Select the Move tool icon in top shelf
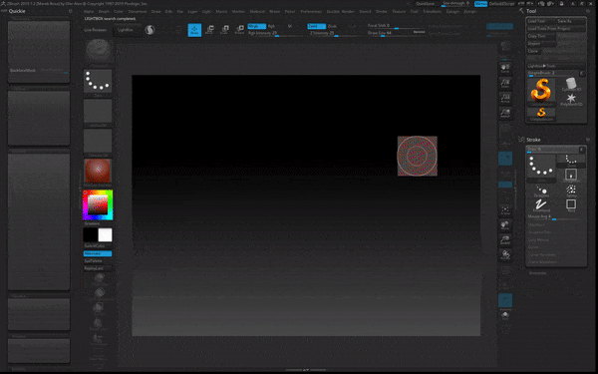The width and height of the screenshot is (598, 374). click(209, 30)
